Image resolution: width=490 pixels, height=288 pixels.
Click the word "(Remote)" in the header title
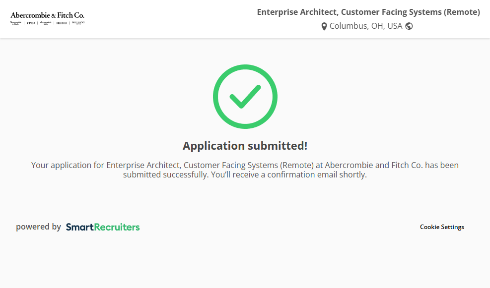[462, 12]
